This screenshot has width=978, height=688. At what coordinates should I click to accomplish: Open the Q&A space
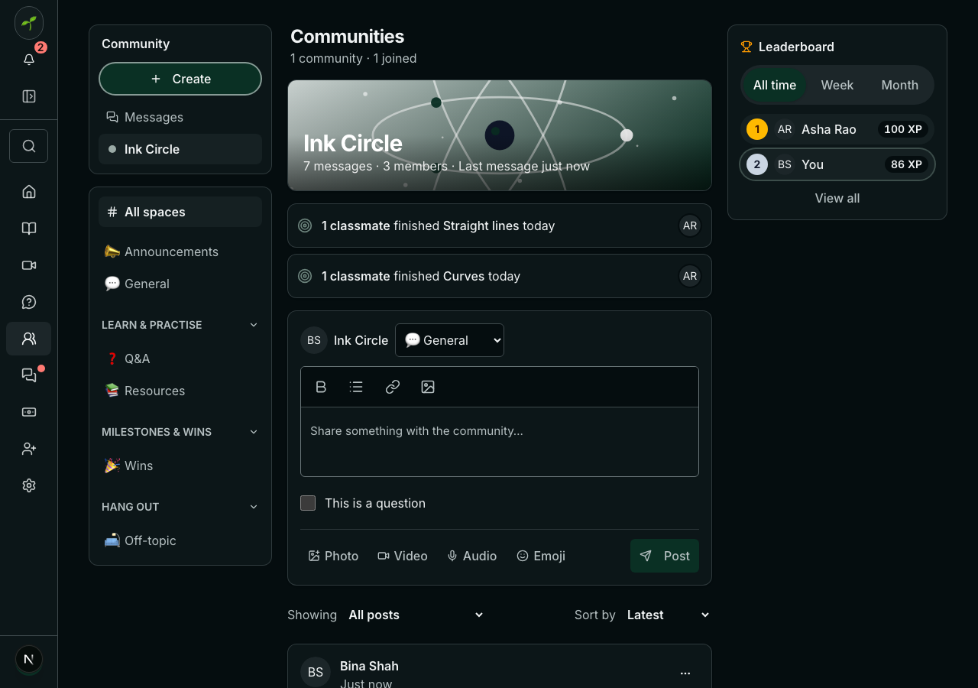pos(180,359)
